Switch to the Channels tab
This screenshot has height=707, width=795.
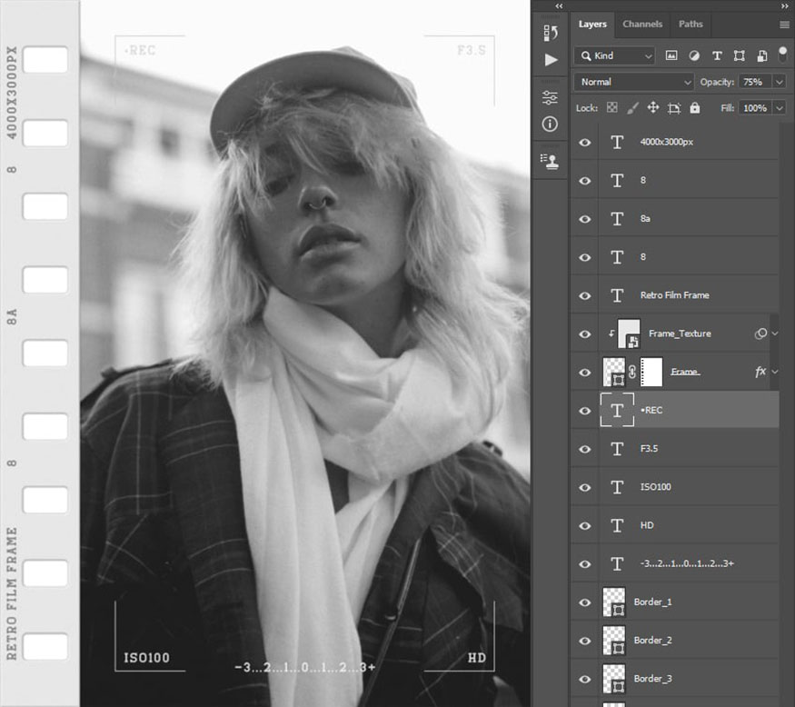click(x=642, y=24)
